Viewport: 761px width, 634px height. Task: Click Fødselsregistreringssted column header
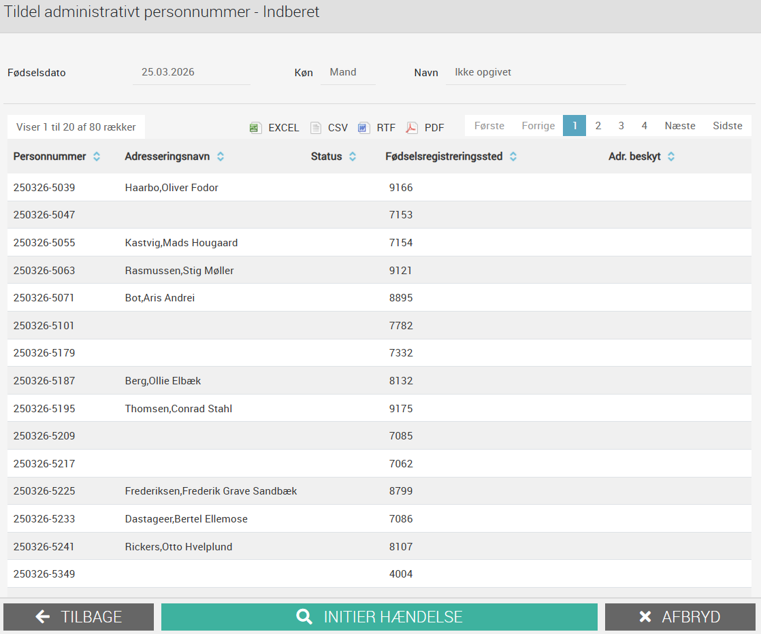click(444, 156)
